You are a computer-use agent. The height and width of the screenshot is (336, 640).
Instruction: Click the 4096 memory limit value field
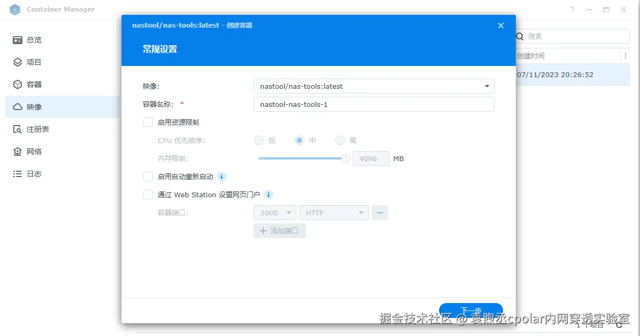pyautogui.click(x=371, y=158)
